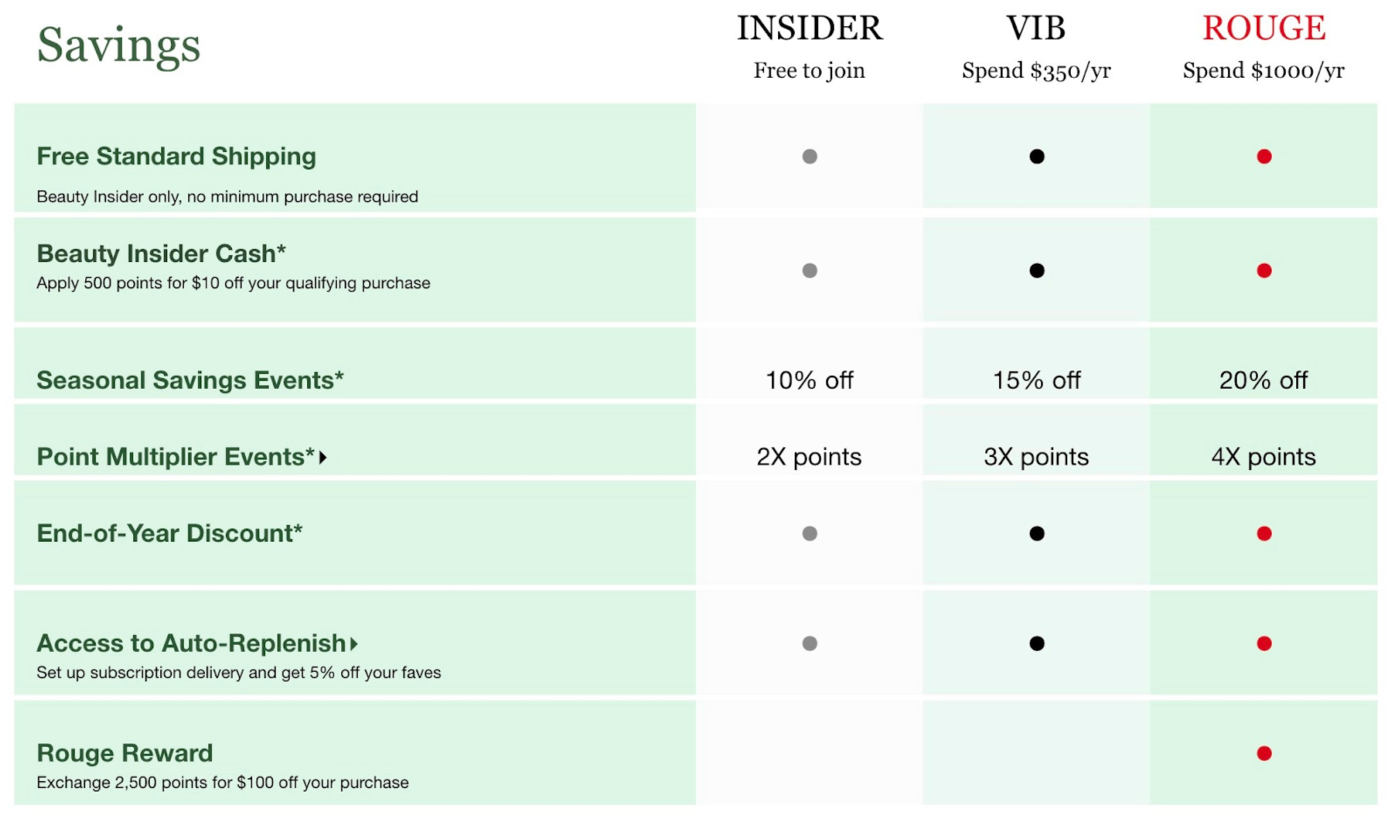
Task: Click the Rouge Reward title
Action: pyautogui.click(x=125, y=752)
